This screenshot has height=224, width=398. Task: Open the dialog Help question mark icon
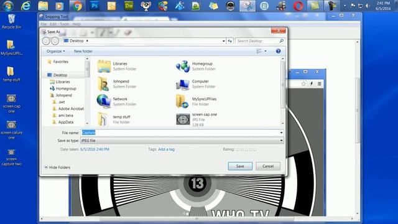(278, 51)
